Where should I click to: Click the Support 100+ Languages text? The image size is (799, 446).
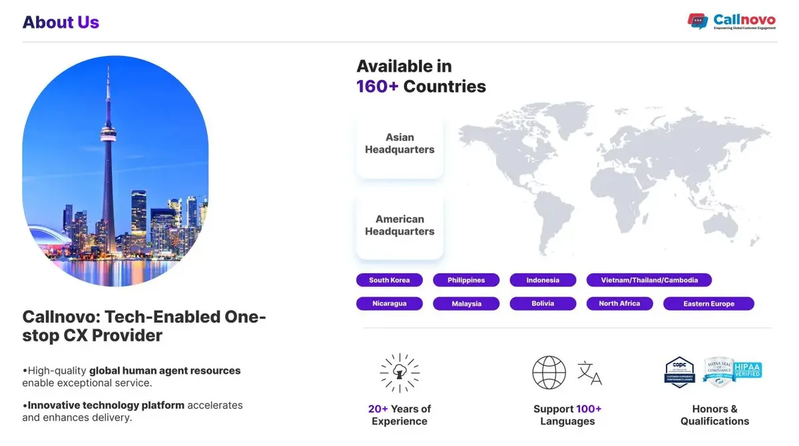[x=567, y=415]
